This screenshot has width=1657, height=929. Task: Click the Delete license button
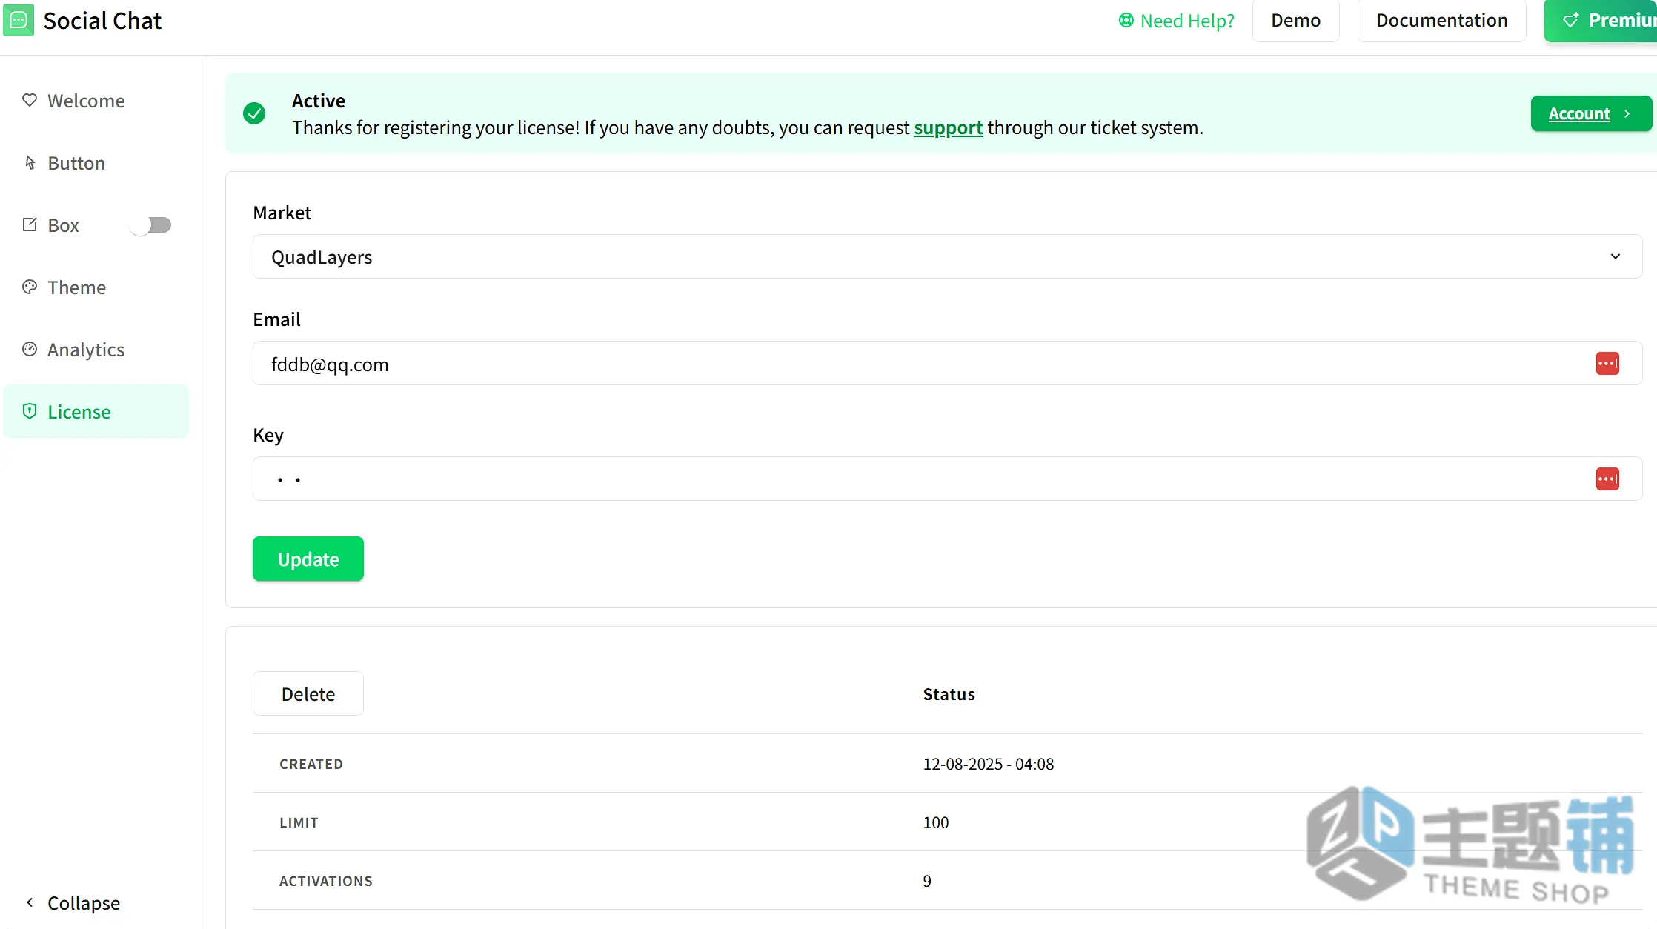point(308,693)
